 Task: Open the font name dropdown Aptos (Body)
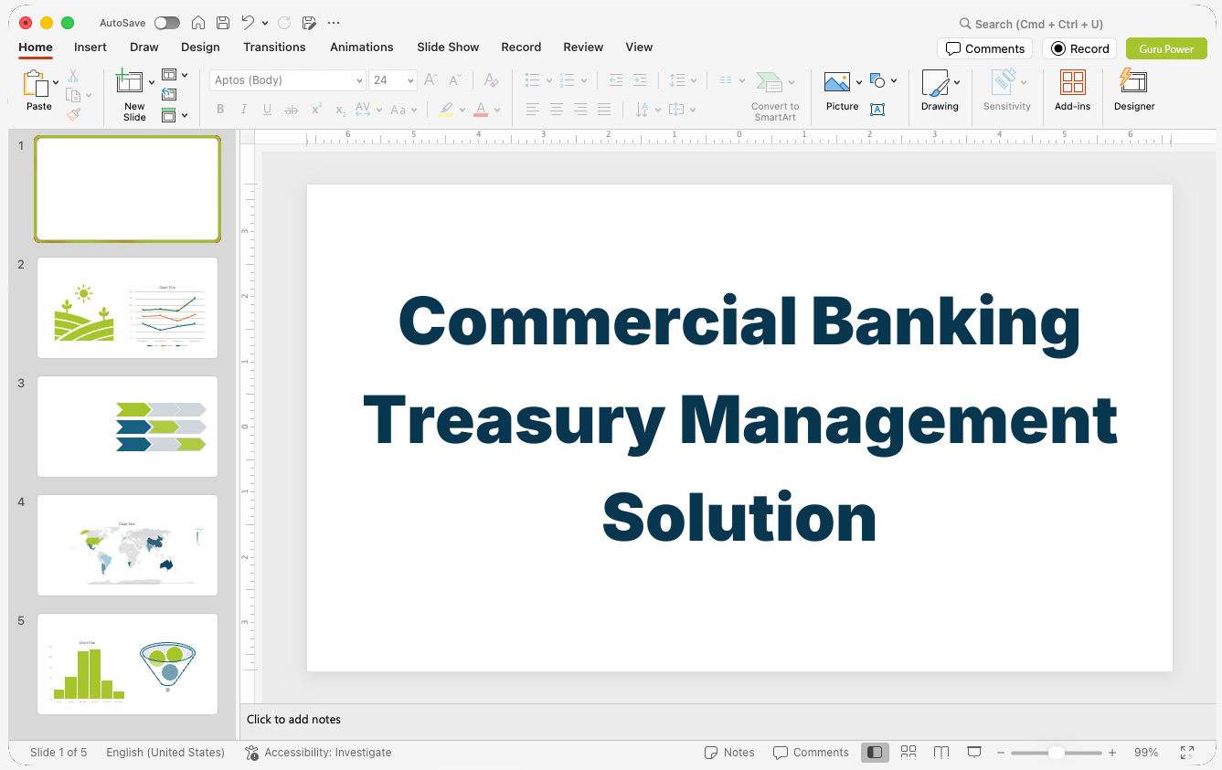pos(359,80)
